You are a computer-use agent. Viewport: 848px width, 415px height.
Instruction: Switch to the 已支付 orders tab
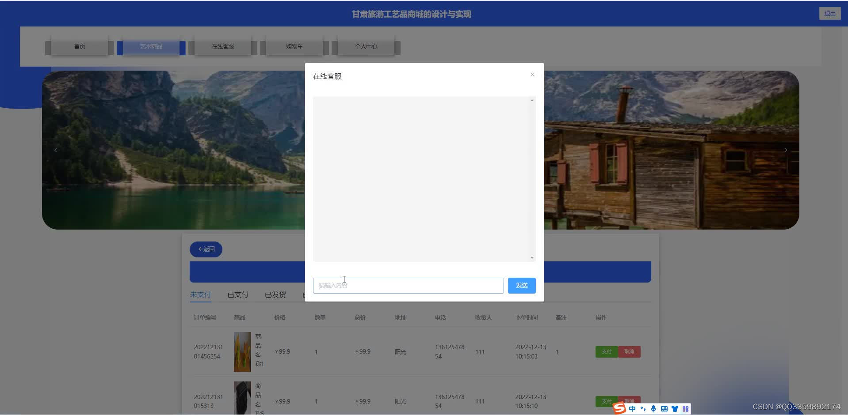pyautogui.click(x=238, y=294)
